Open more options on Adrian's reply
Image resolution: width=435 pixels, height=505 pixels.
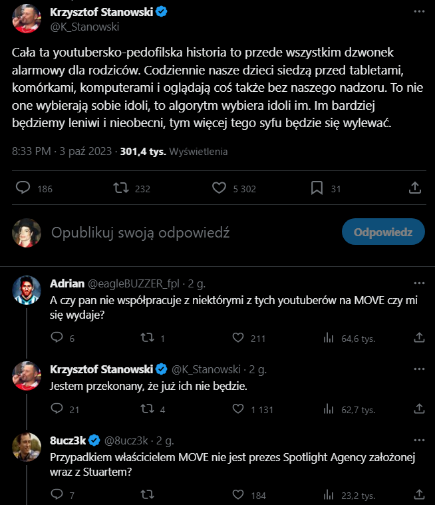pyautogui.click(x=417, y=283)
